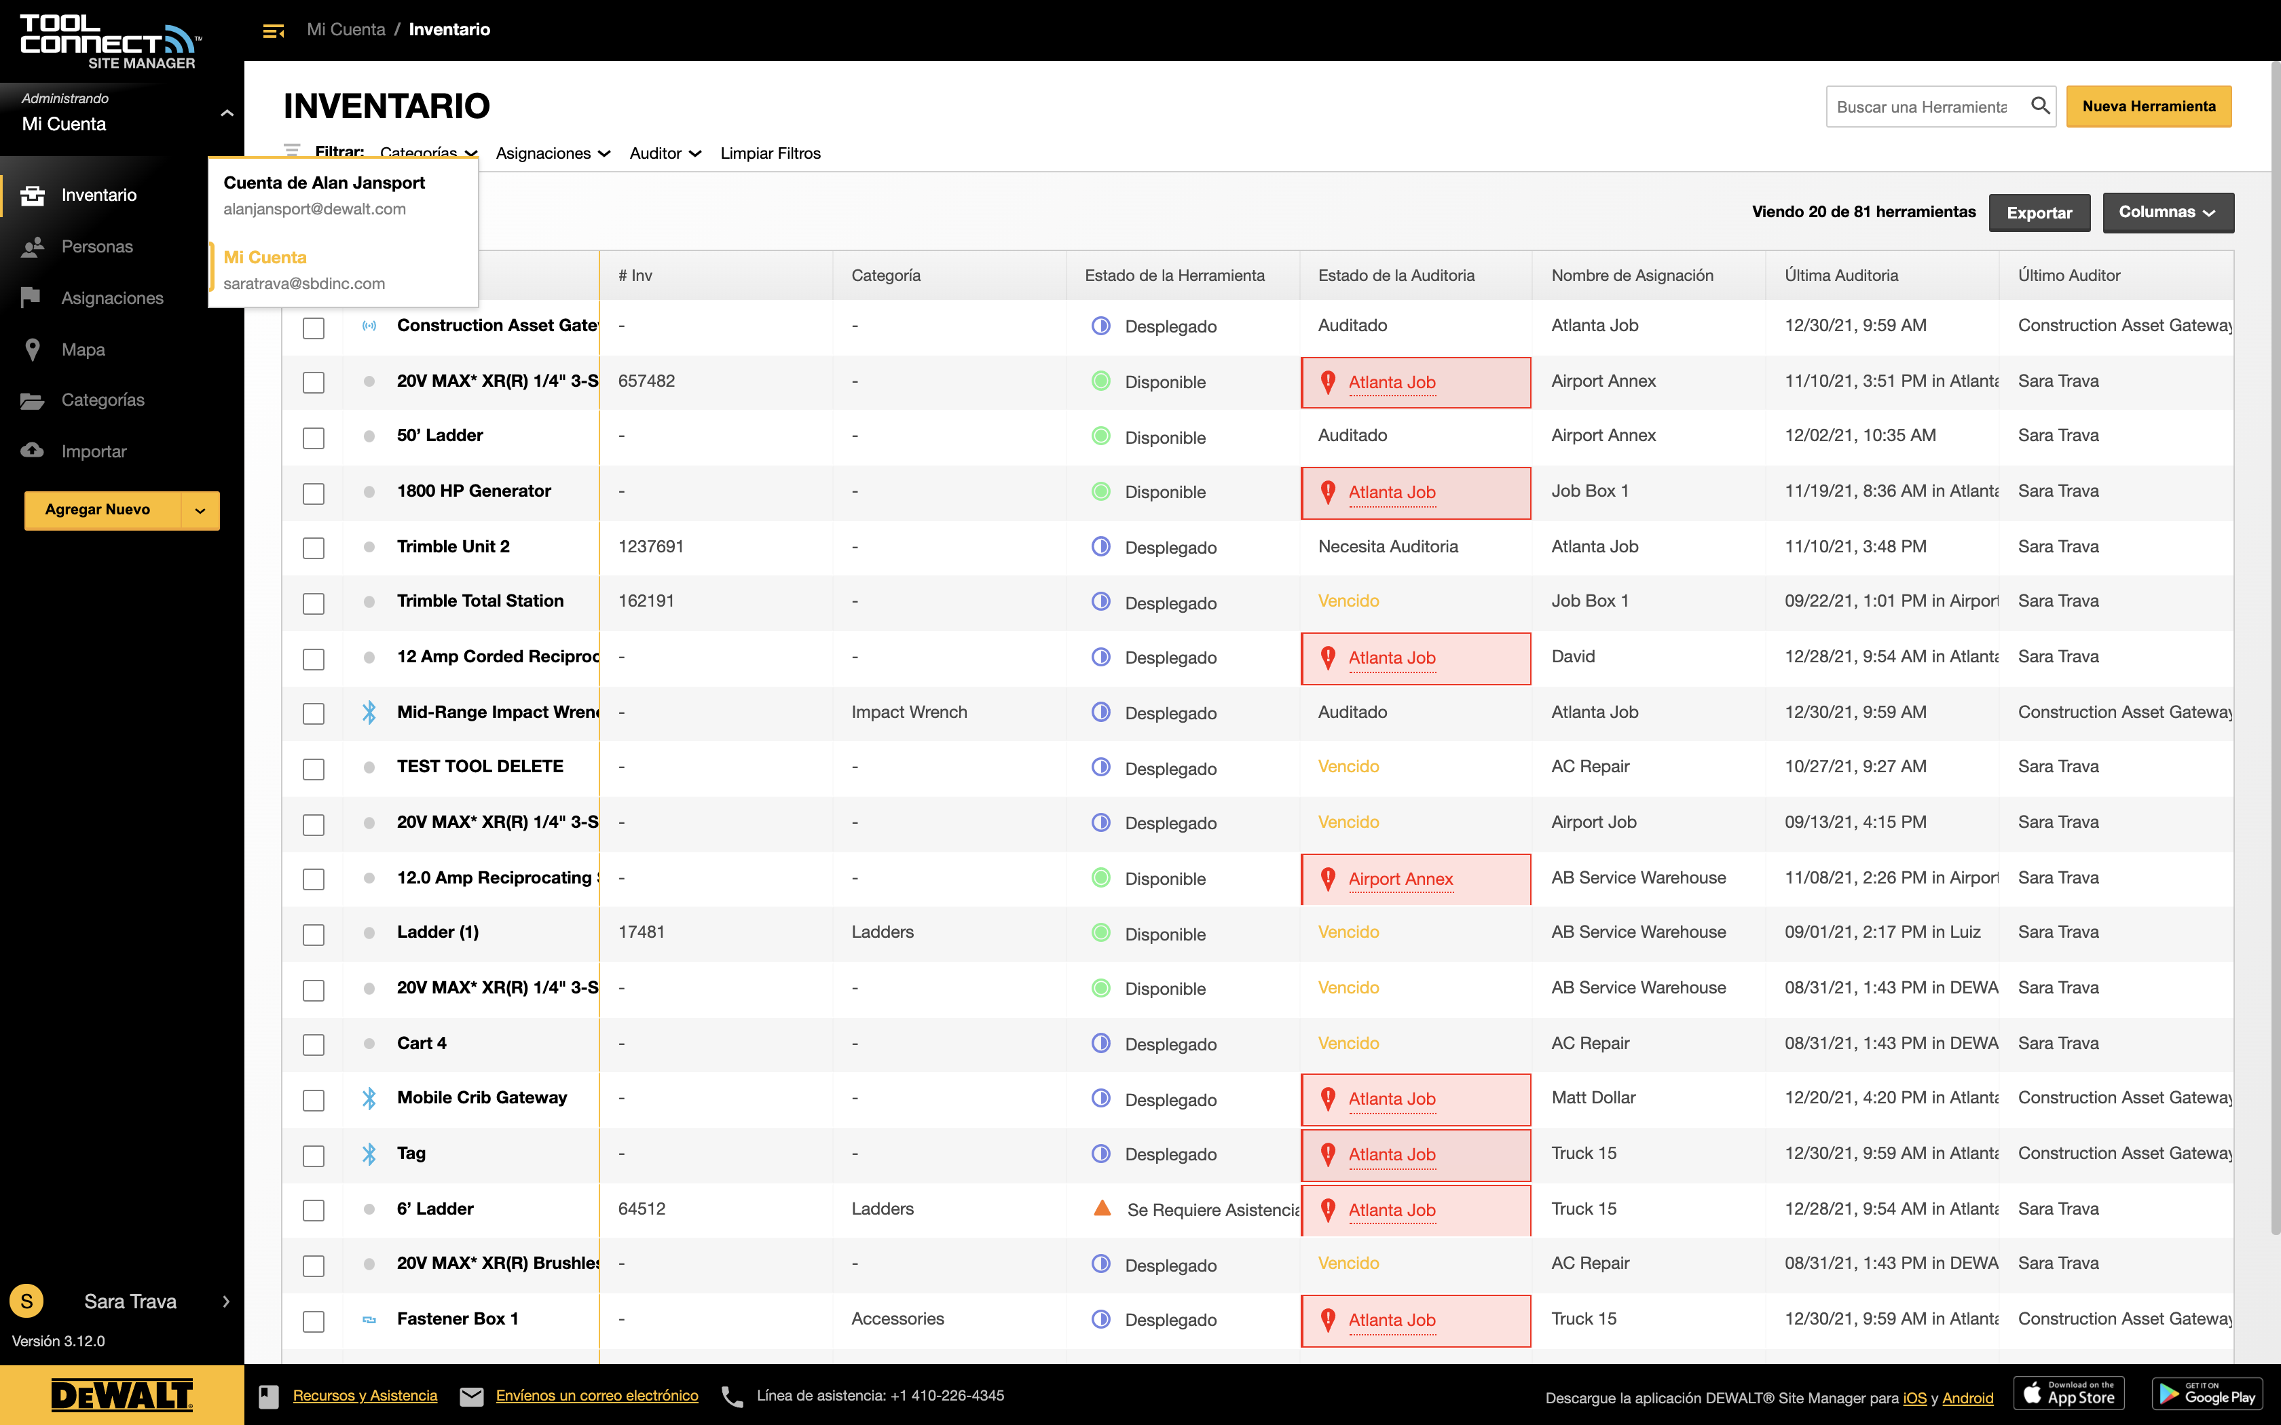Open the Auditor filter dropdown
This screenshot has height=1425, width=2281.
coord(665,153)
